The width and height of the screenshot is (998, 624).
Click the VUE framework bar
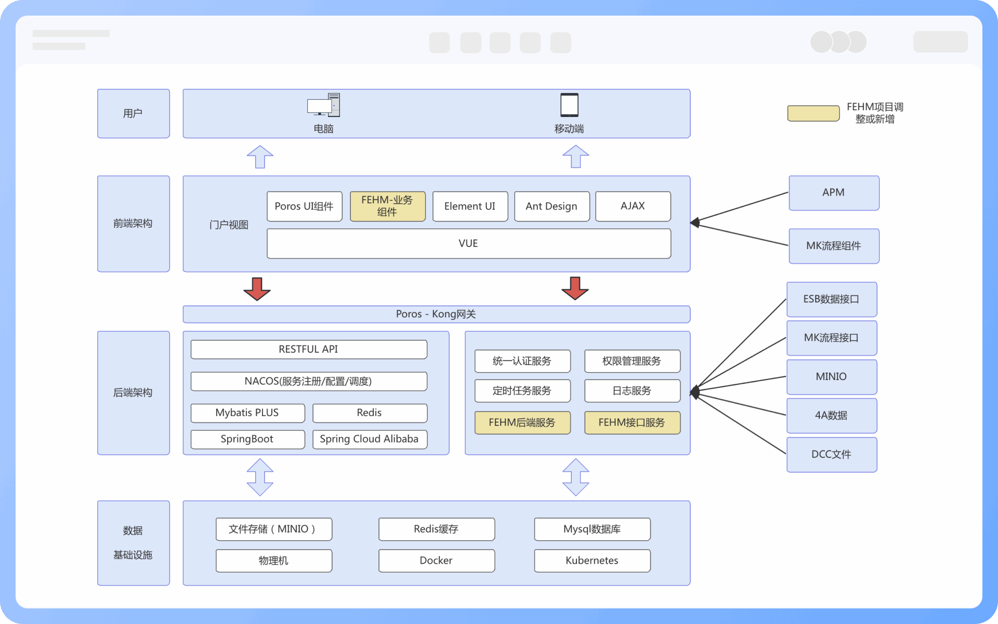point(468,243)
